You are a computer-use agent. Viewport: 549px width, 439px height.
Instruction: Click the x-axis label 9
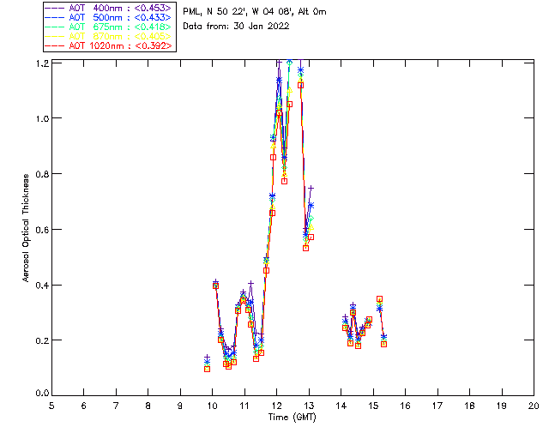coord(180,406)
